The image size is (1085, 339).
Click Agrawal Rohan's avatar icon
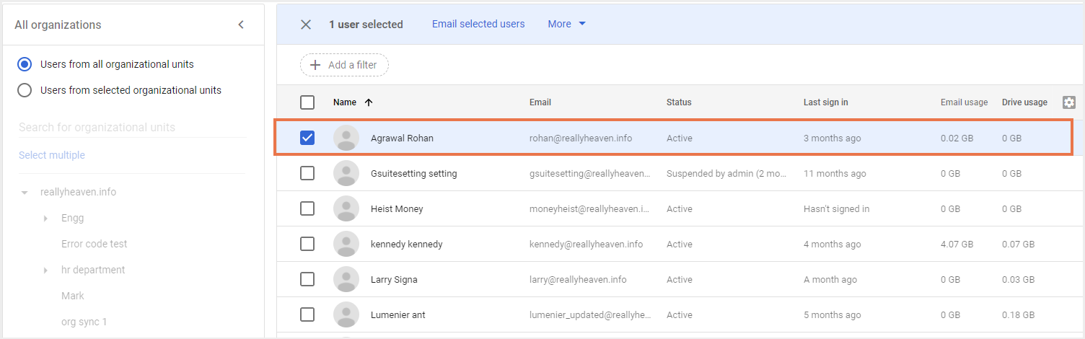click(x=346, y=138)
